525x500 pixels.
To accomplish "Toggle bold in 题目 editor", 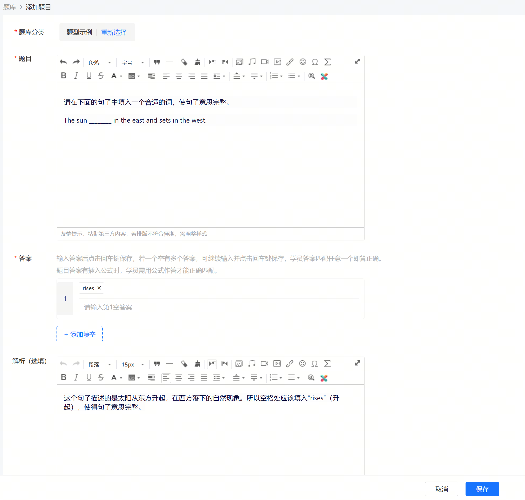I will click(63, 76).
